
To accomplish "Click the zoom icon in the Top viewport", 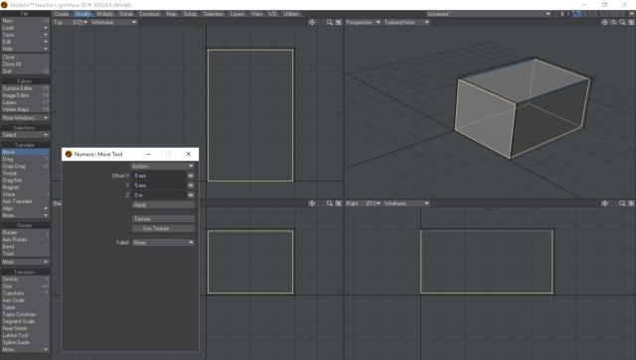I will (x=329, y=22).
